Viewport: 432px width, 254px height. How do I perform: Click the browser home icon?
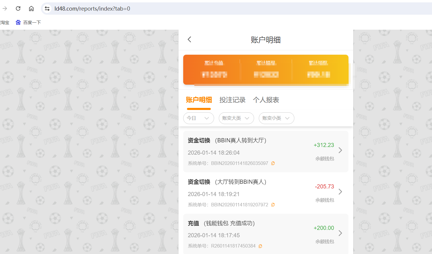coord(31,8)
